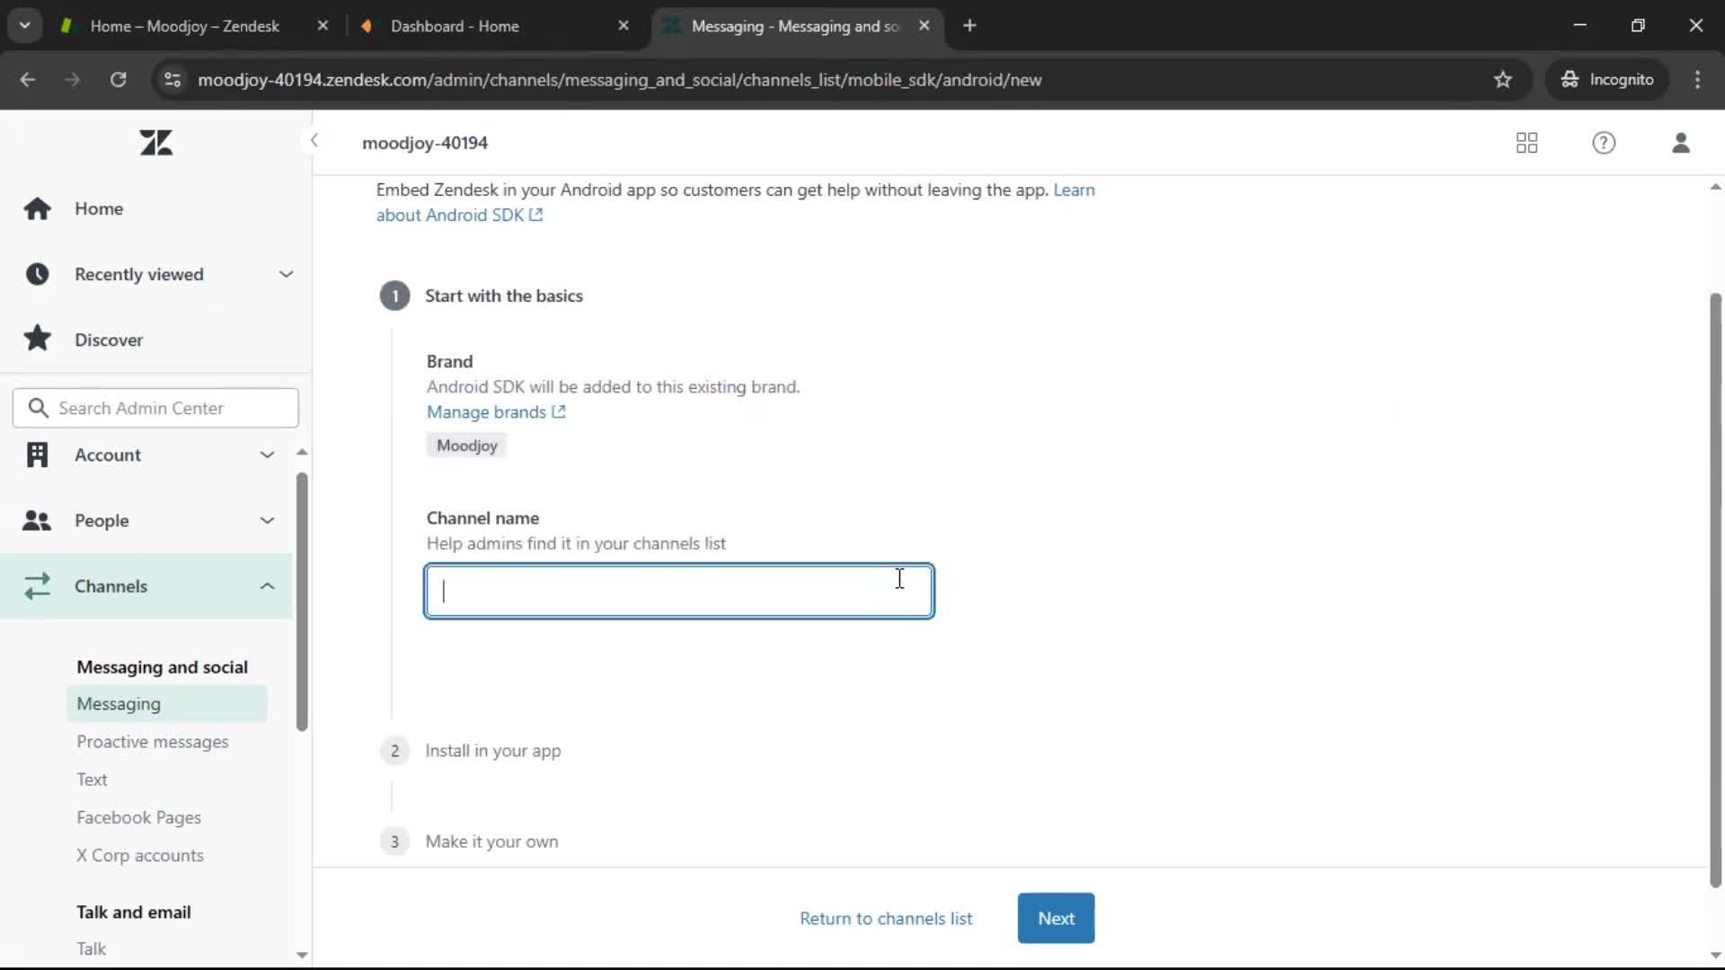
Task: Click the moodjoy-40194 account name
Action: click(425, 143)
